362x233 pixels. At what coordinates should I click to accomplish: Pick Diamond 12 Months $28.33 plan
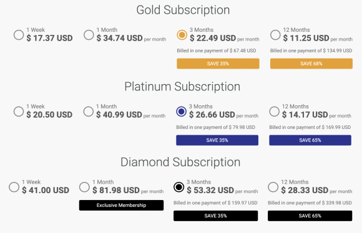(273, 187)
